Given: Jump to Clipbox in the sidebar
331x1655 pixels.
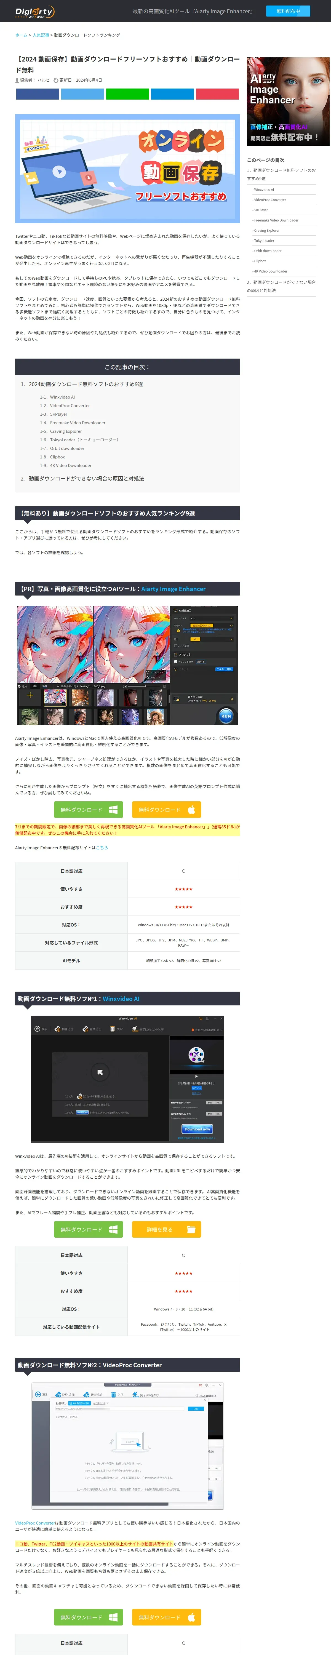Looking at the screenshot, I should tap(259, 261).
